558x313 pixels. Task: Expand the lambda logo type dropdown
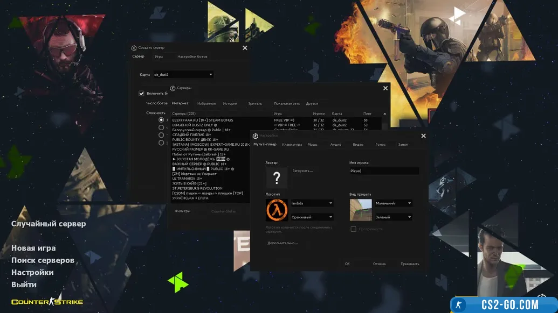pyautogui.click(x=312, y=203)
